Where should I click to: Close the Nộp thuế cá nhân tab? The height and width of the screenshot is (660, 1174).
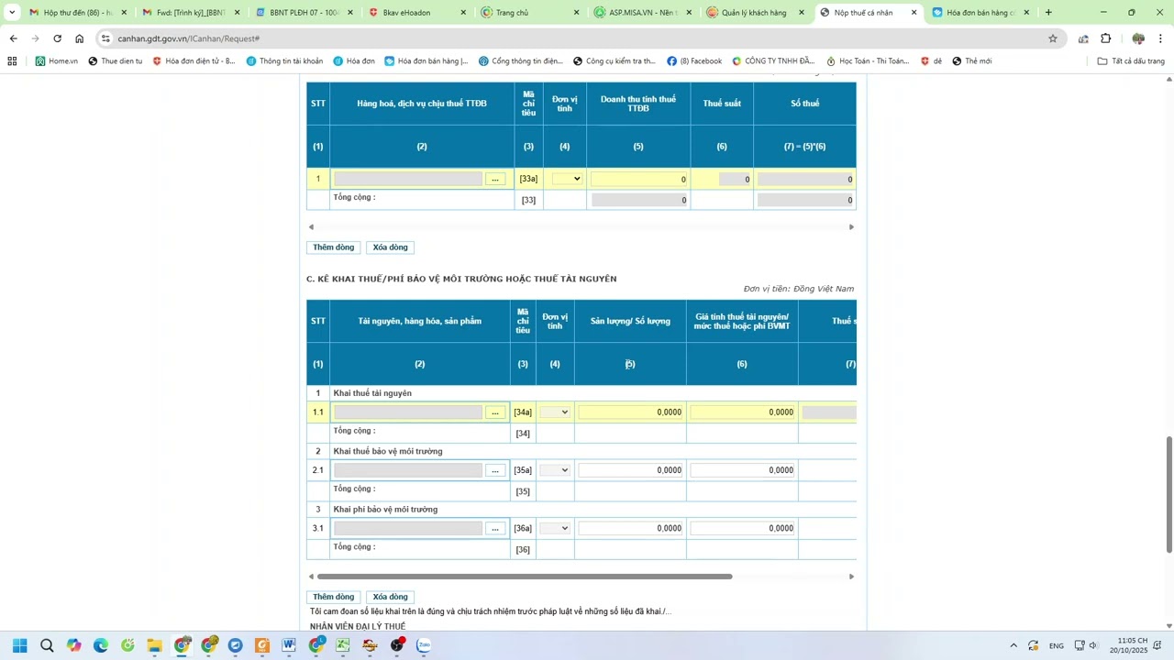(x=914, y=13)
